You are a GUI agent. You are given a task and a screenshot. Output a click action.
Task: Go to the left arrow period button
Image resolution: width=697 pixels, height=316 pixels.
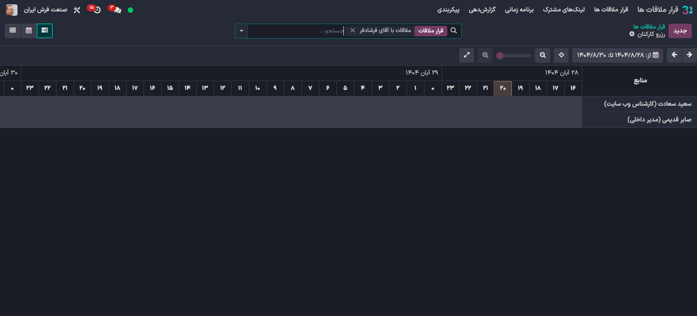[674, 55]
